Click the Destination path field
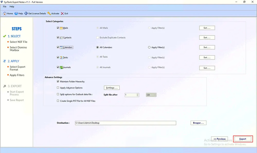Viewport: 257px width, 153px height. (126, 123)
